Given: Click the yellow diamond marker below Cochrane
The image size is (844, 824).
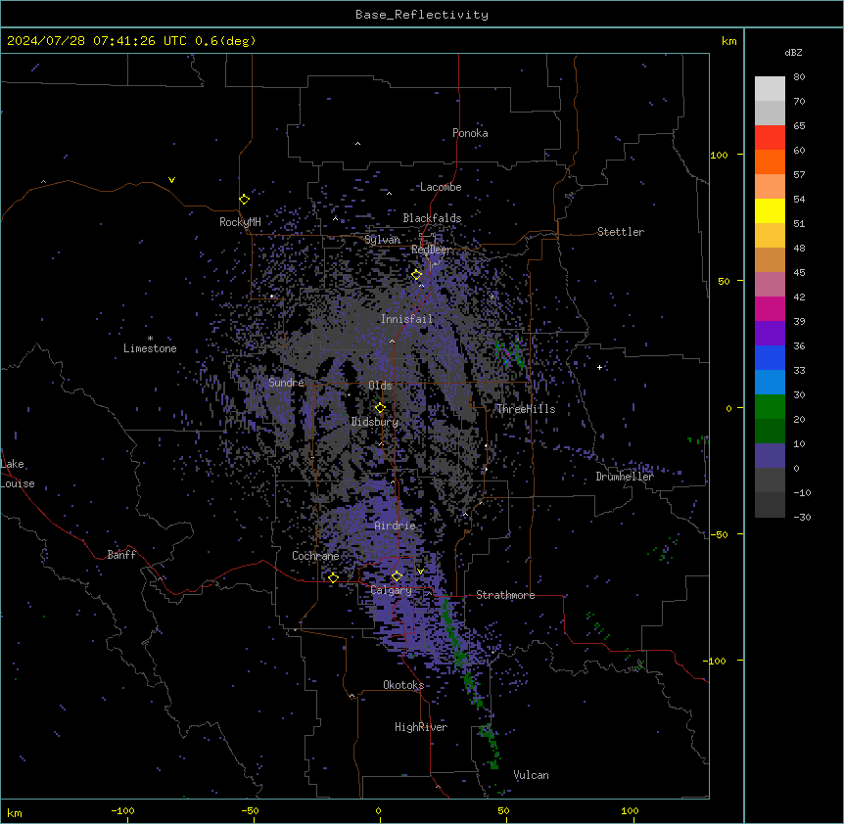Looking at the screenshot, I should pyautogui.click(x=333, y=578).
